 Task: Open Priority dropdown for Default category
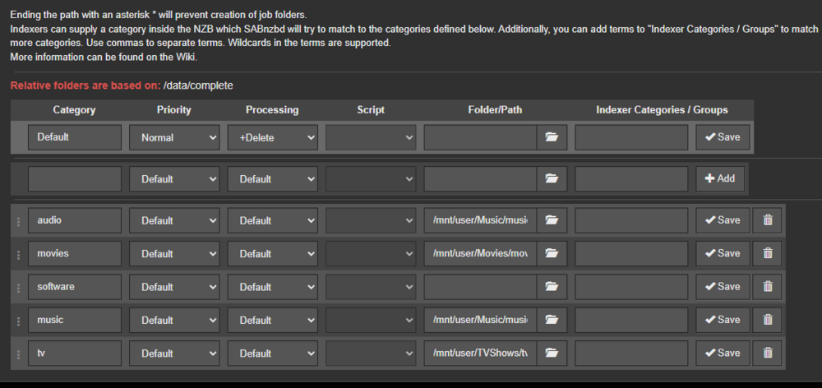tap(174, 137)
